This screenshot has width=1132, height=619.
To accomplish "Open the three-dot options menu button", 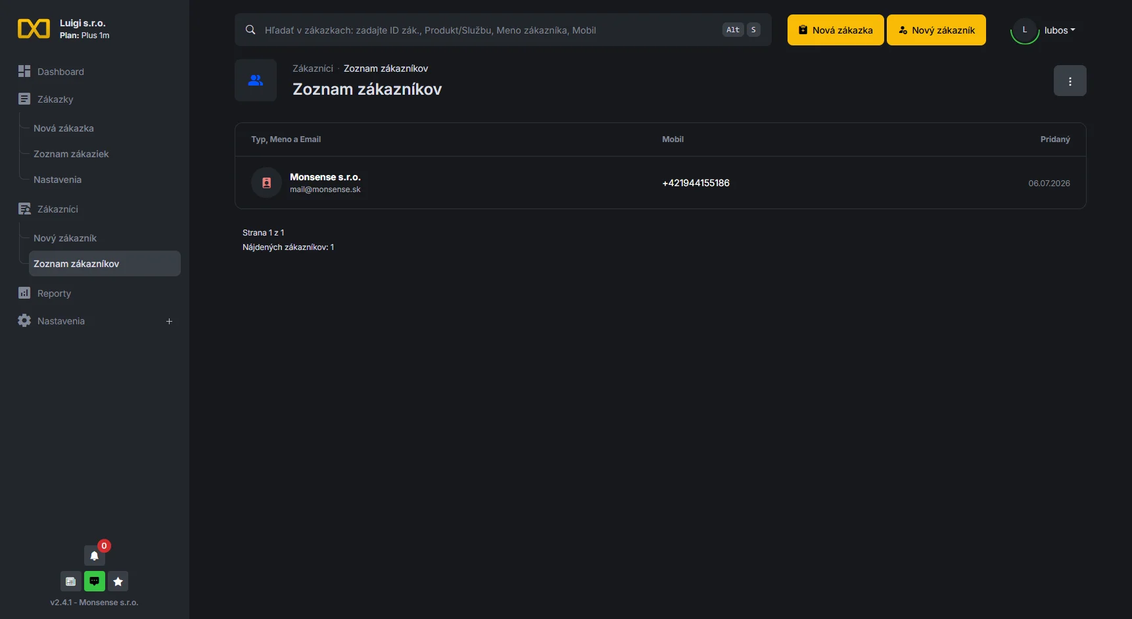I will pyautogui.click(x=1070, y=81).
